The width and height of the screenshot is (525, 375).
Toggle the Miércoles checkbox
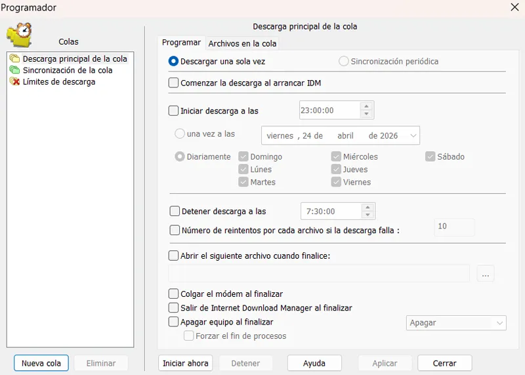(x=336, y=156)
